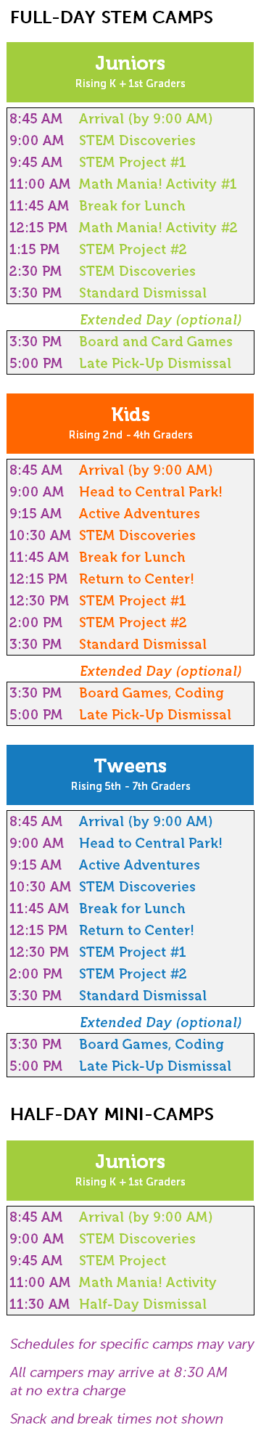
Task: Select the FULL-DAY STEM CAMPS heading
Action: (x=112, y=17)
